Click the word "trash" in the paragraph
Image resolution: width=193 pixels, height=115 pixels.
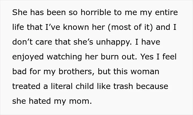[123, 86]
